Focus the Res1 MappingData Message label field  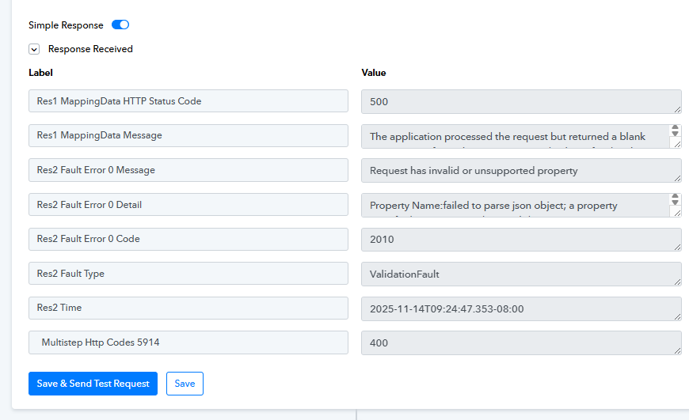pos(188,135)
